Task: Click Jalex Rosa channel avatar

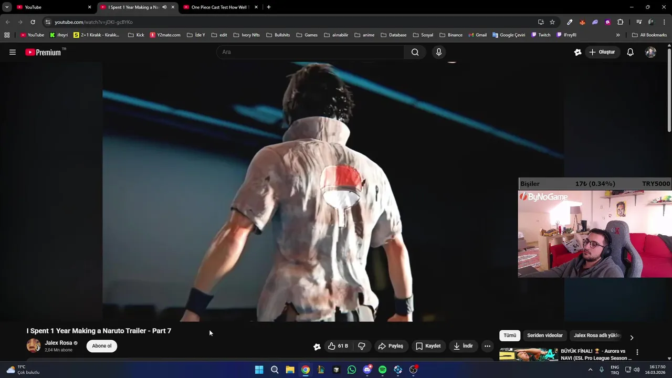Action: [34, 345]
